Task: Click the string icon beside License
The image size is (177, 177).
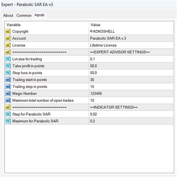Action: click(x=8, y=45)
